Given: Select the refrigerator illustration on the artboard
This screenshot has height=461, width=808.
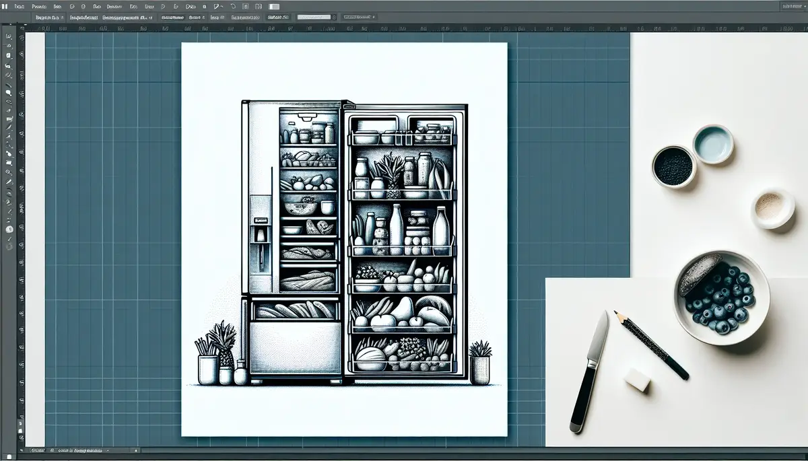Looking at the screenshot, I should pos(356,242).
